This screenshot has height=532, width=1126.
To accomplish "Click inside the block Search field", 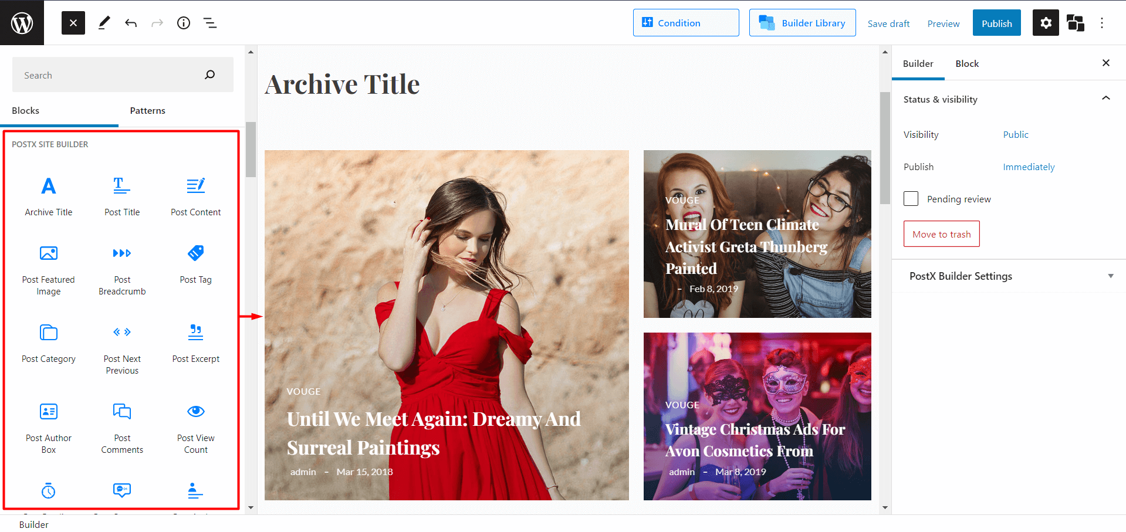I will [x=106, y=74].
